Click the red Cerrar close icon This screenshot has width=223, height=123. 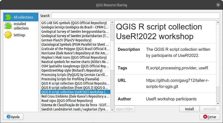(205, 117)
